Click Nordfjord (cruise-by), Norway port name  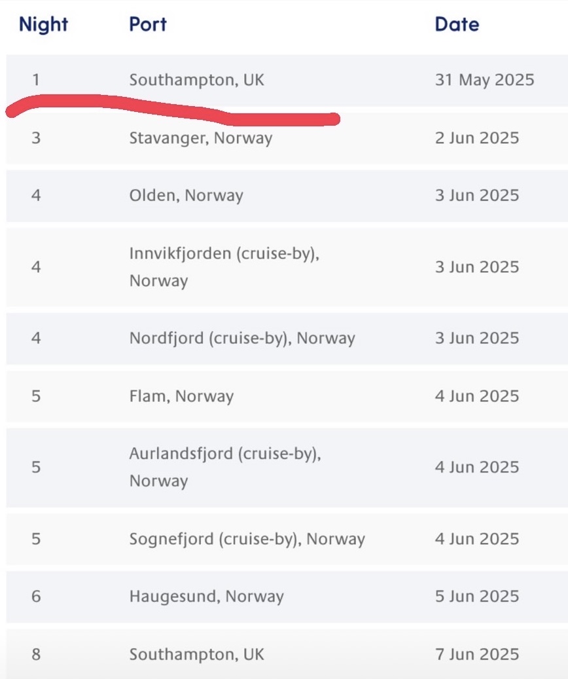[242, 339]
